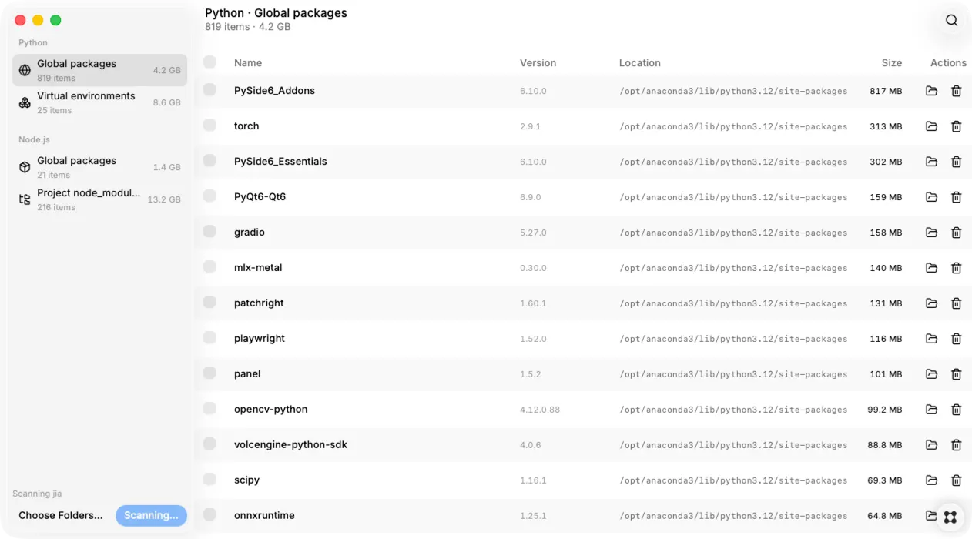Viewport: 972px width, 539px height.
Task: Tick the select-all checkbox in header
Action: point(209,62)
